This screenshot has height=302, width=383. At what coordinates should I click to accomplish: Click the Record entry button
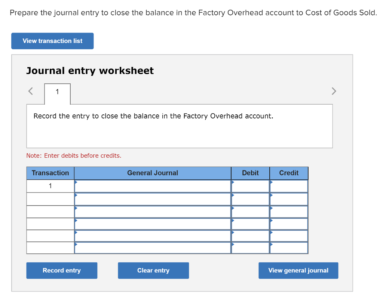click(x=62, y=270)
